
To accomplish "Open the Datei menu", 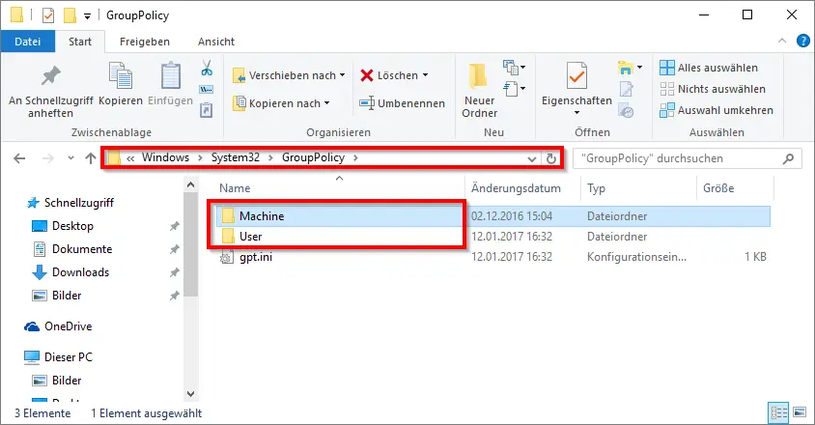I will 28,42.
